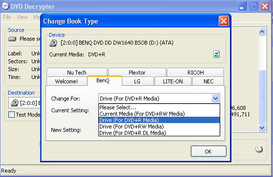
Task: Close the Change Book Type dialog
Action: click(x=224, y=21)
